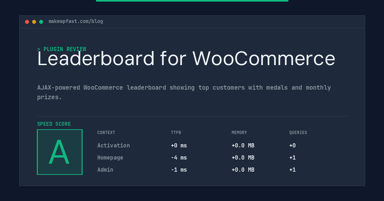
Task: Click the Homepage memory value
Action: point(243,158)
